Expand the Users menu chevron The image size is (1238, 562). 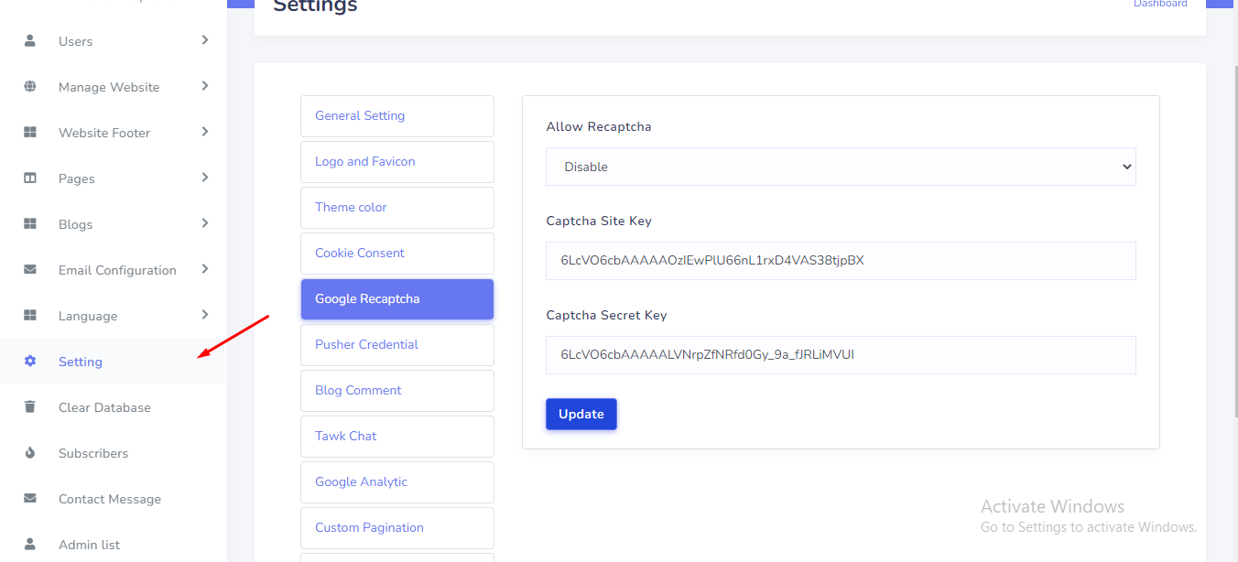pos(205,40)
